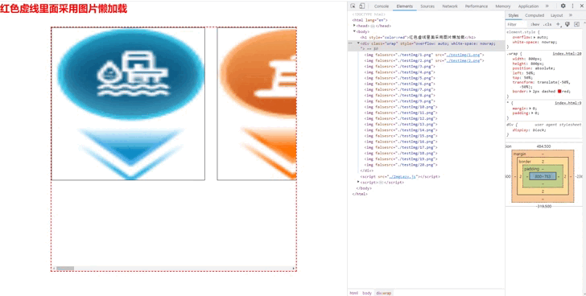The width and height of the screenshot is (586, 296).
Task: Click the blue water-drop image thumbnail
Action: pyautogui.click(x=128, y=104)
